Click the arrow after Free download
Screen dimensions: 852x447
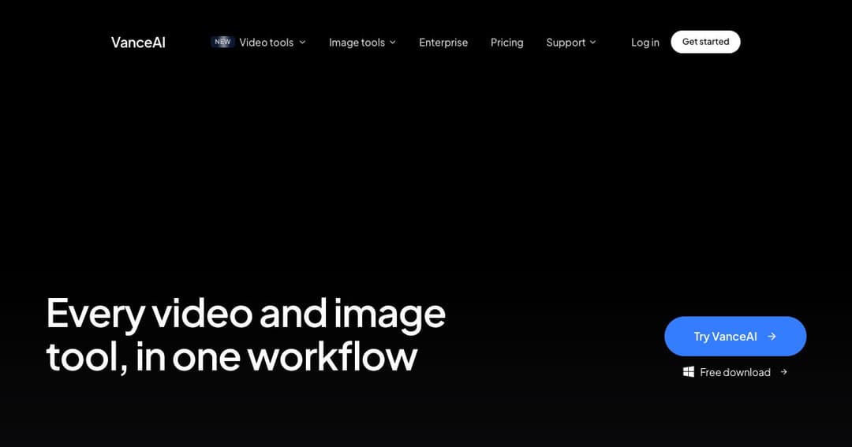[783, 372]
